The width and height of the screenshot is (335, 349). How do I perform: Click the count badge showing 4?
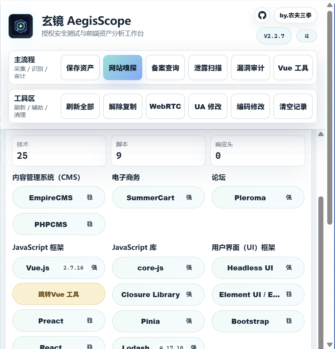307,36
